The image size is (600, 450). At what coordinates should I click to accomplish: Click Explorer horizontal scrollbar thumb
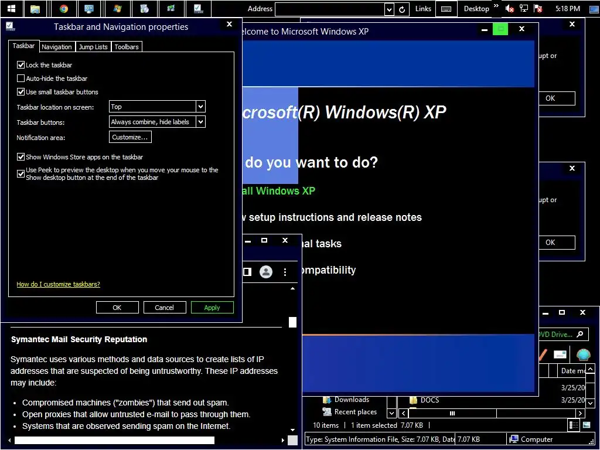click(x=452, y=413)
